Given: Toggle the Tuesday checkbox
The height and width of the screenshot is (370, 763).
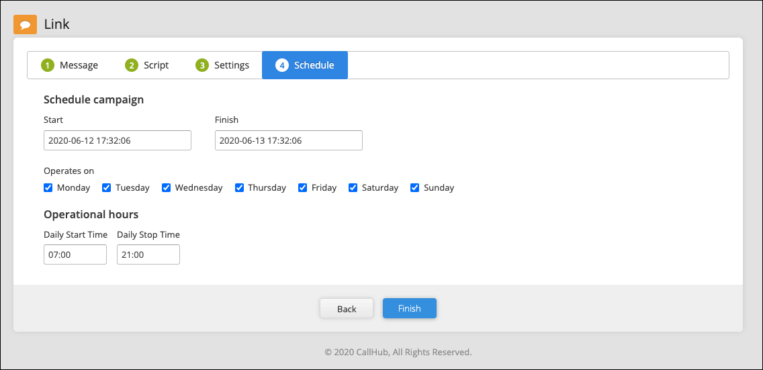Looking at the screenshot, I should [107, 187].
